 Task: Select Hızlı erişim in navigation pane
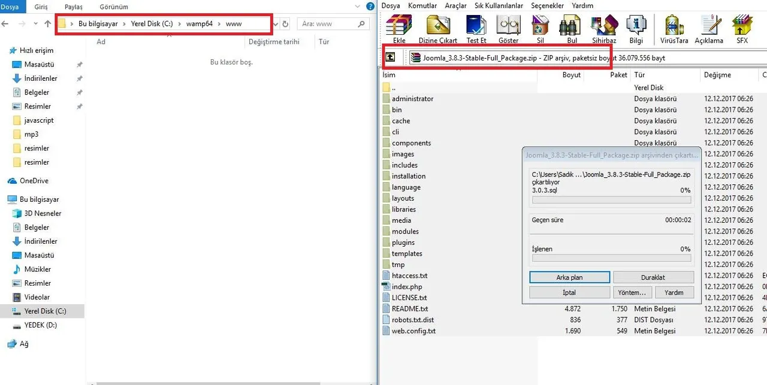[36, 50]
